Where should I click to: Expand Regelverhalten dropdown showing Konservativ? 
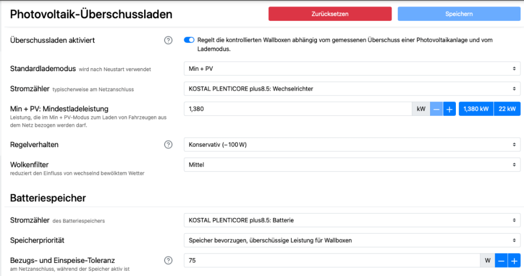pos(352,145)
